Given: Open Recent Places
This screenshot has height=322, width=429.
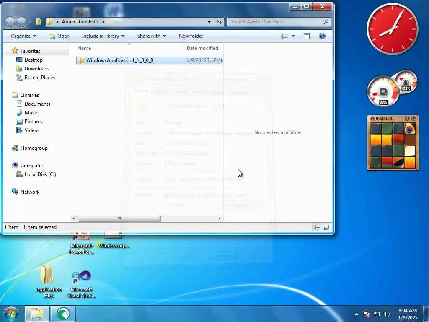Looking at the screenshot, I should (40, 78).
